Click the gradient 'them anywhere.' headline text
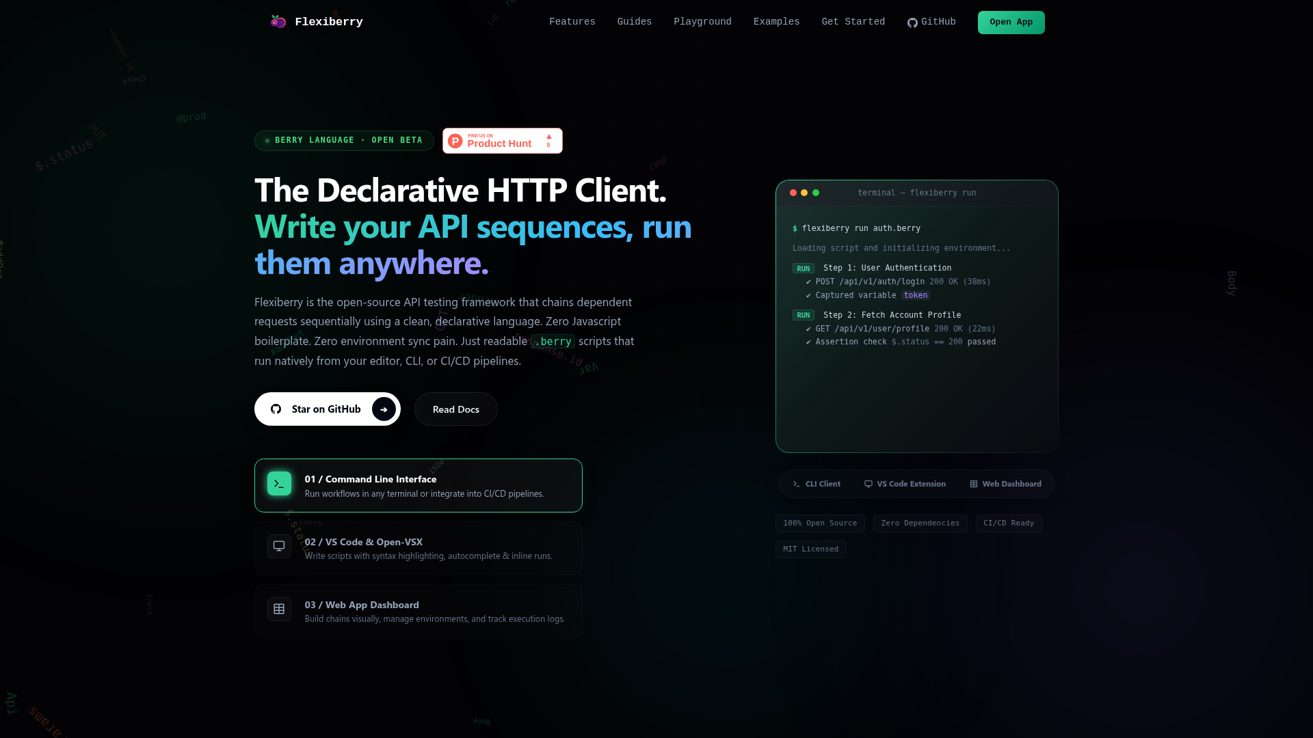The width and height of the screenshot is (1313, 738). [371, 262]
